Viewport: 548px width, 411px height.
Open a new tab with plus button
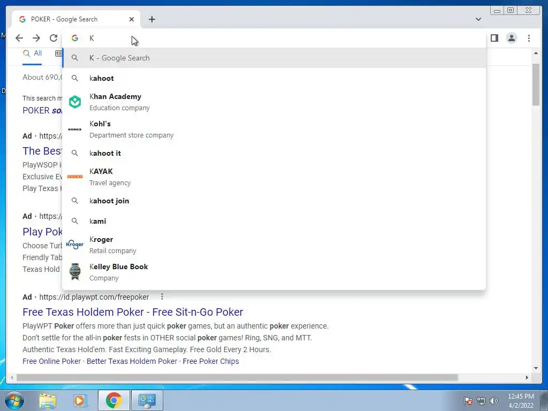tap(151, 19)
